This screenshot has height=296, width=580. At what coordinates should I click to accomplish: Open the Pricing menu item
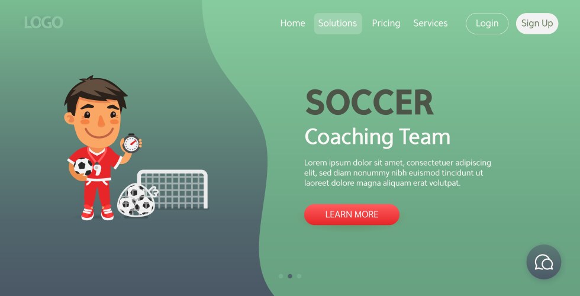click(x=386, y=23)
